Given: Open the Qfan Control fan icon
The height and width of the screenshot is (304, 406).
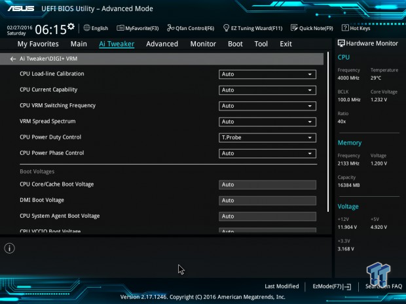Looking at the screenshot, I should 170,27.
